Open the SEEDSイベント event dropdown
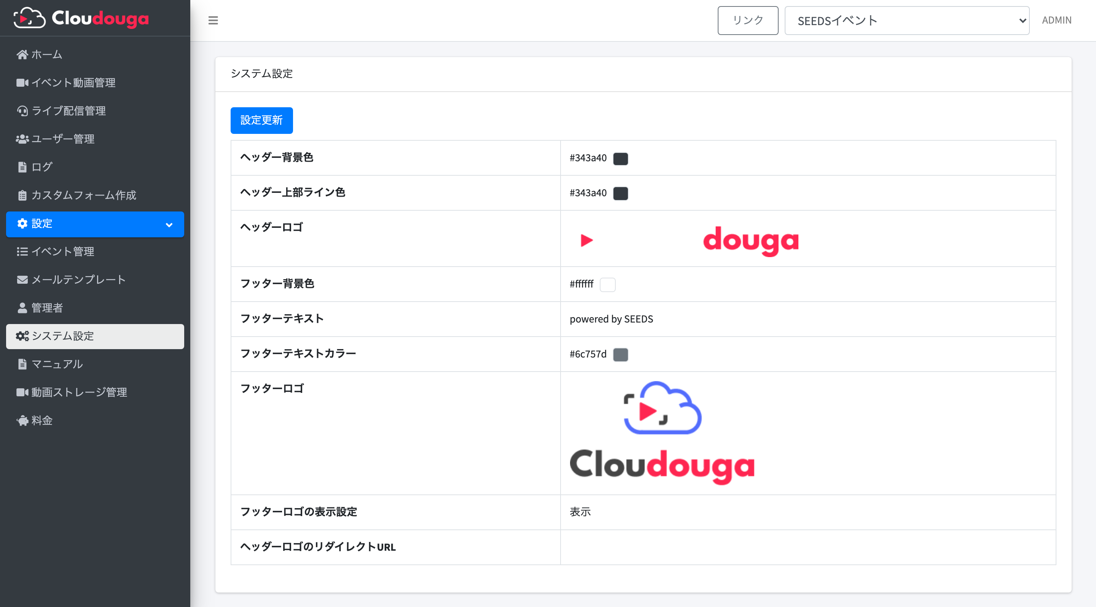1096x607 pixels. click(x=906, y=21)
